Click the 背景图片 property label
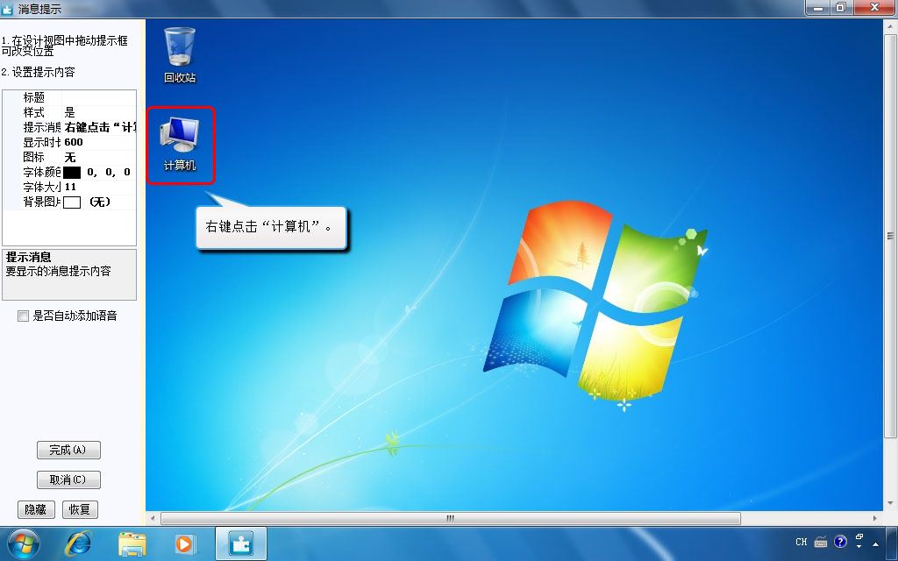The image size is (898, 561). [42, 202]
